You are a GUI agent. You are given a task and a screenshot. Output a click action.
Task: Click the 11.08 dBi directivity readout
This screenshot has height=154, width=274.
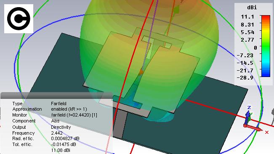[61, 150]
